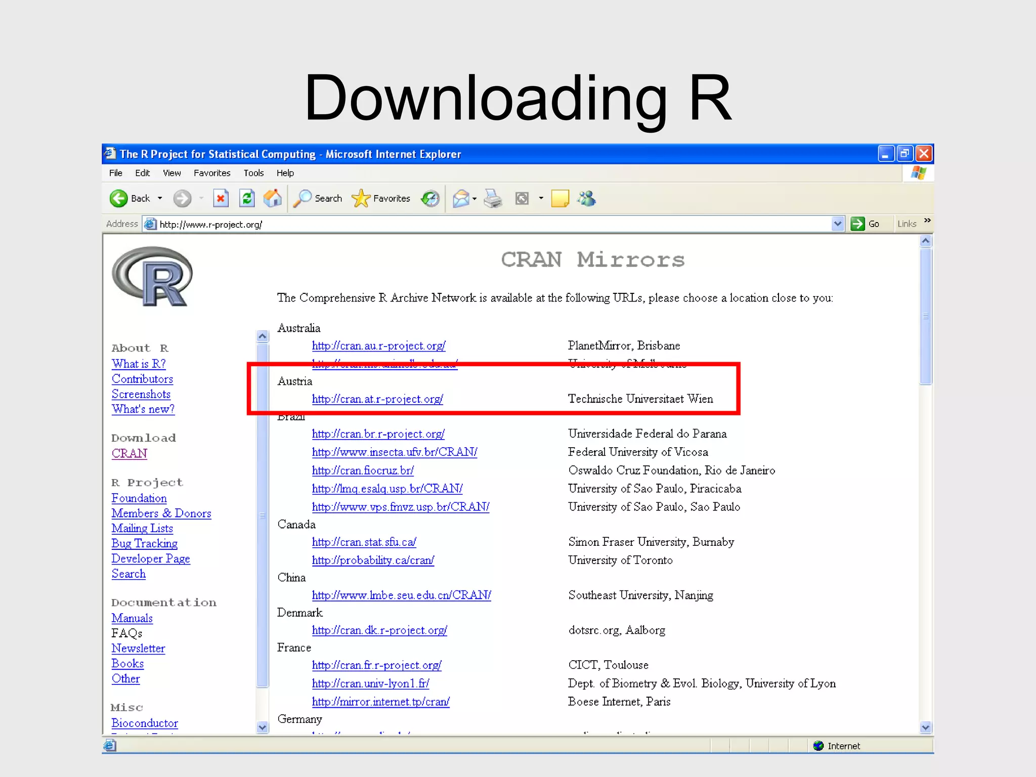Click the address bar URL field
This screenshot has width=1036, height=777.
[x=494, y=224]
